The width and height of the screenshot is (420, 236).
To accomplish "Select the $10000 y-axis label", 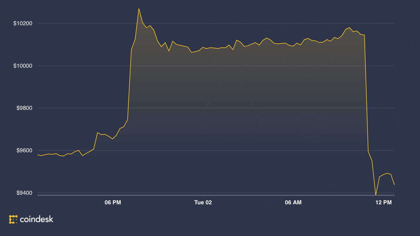I will pos(23,66).
